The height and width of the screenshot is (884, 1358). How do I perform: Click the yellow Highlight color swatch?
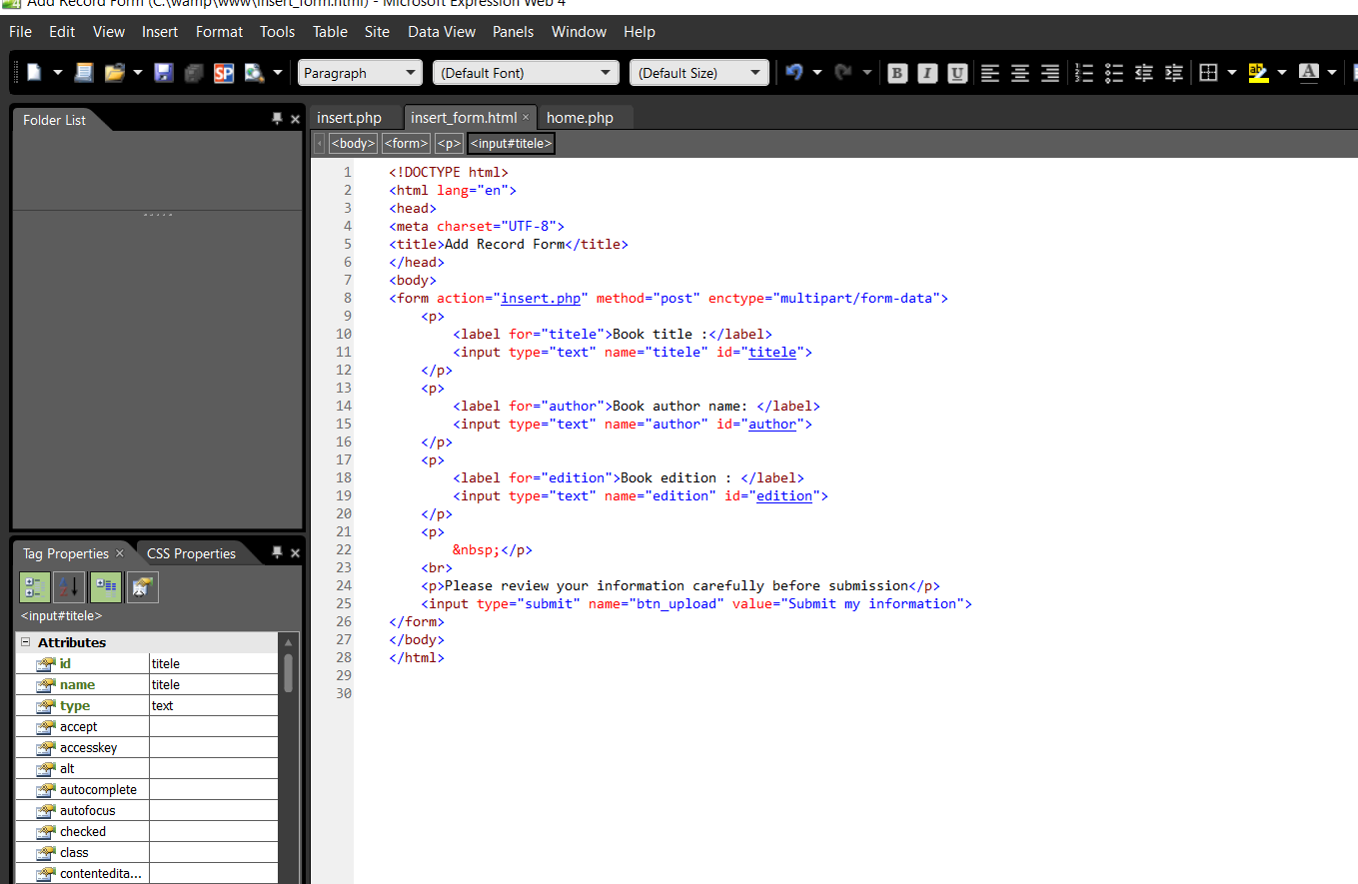tap(1258, 73)
